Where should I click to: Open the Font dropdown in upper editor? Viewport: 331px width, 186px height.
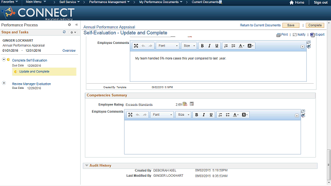pos(168,46)
